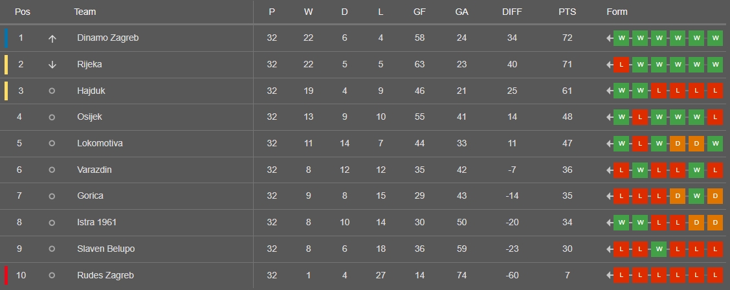Click Gorica's green W form badge

click(696, 196)
